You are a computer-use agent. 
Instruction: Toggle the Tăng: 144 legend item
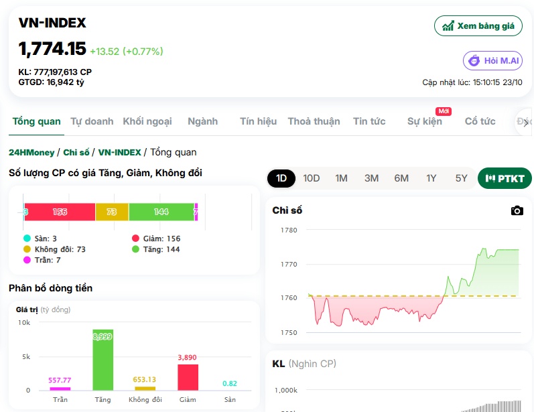click(156, 249)
